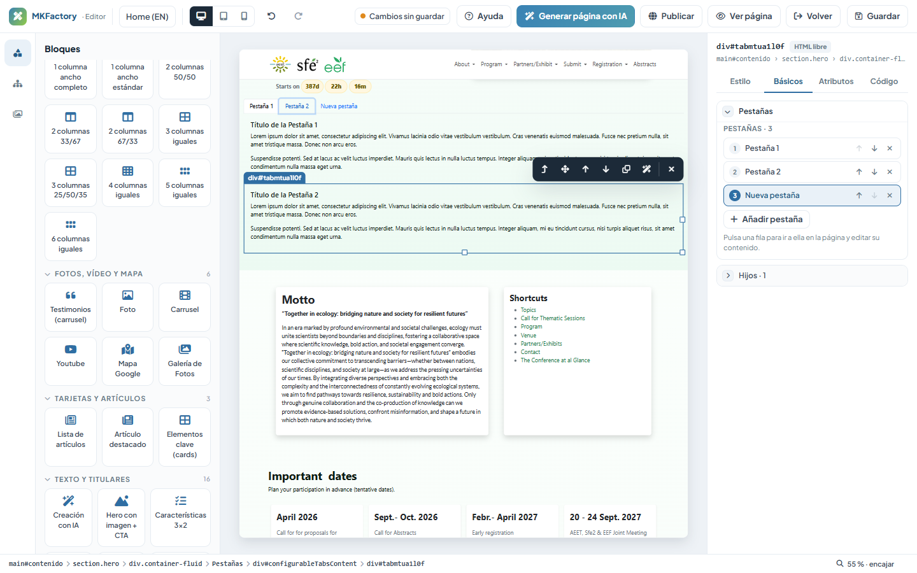The height and width of the screenshot is (573, 917).
Task: Switch to the Estilo tab
Action: click(x=740, y=81)
